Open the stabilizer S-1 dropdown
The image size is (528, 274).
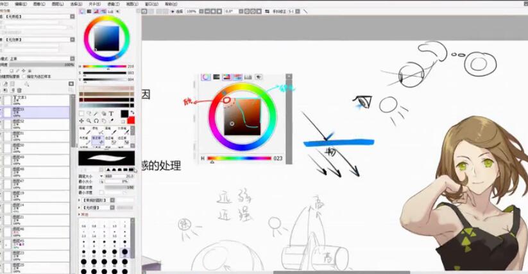(x=298, y=12)
